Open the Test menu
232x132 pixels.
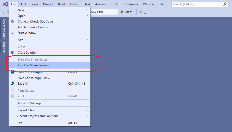pos(87,4)
